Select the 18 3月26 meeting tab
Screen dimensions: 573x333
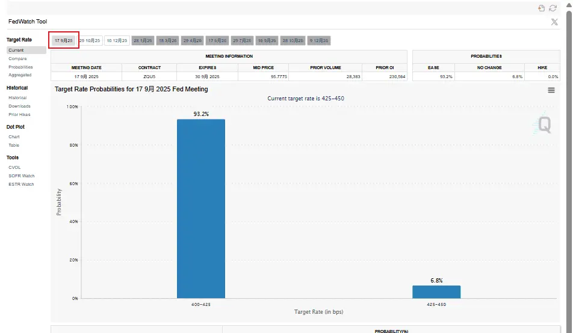(168, 40)
